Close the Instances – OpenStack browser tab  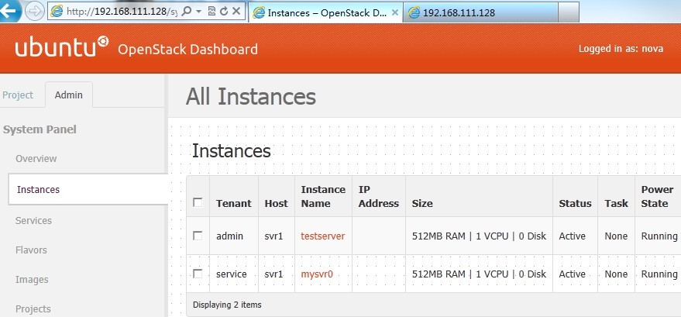point(394,12)
